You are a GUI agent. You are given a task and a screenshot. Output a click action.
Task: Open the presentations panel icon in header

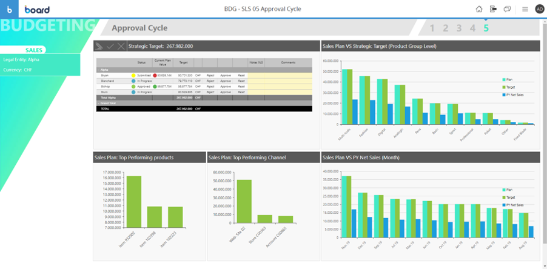click(x=493, y=9)
